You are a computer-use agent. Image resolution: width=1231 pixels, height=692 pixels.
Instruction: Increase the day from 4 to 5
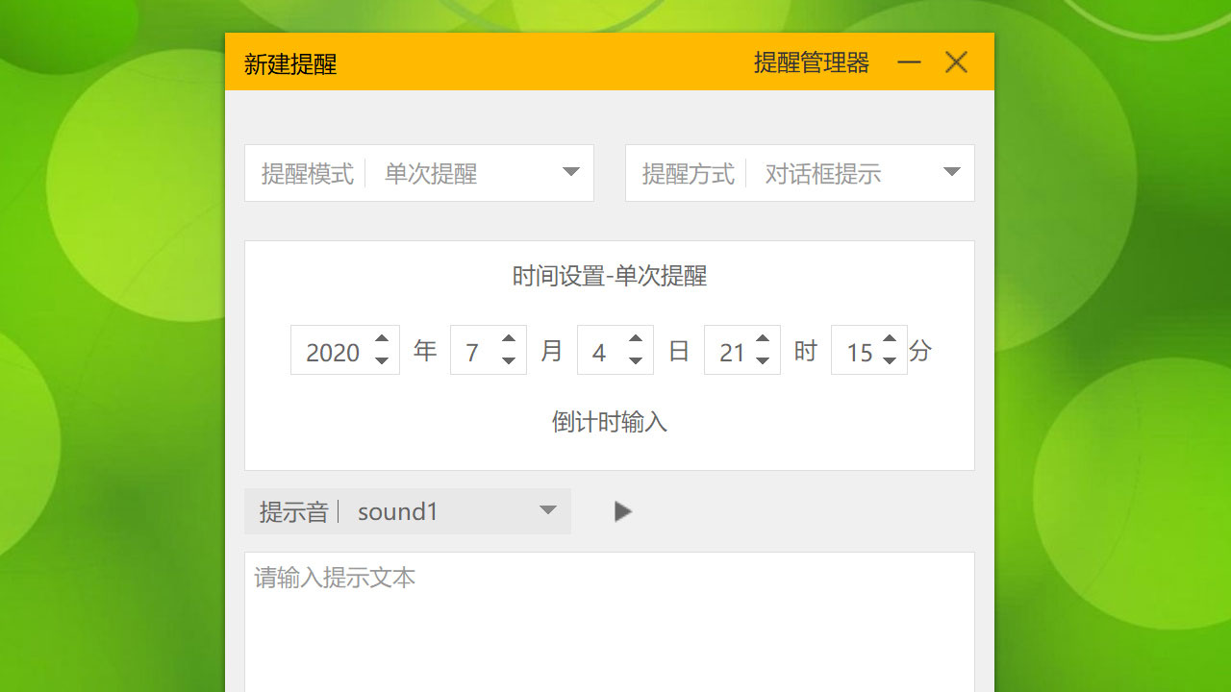coord(636,338)
